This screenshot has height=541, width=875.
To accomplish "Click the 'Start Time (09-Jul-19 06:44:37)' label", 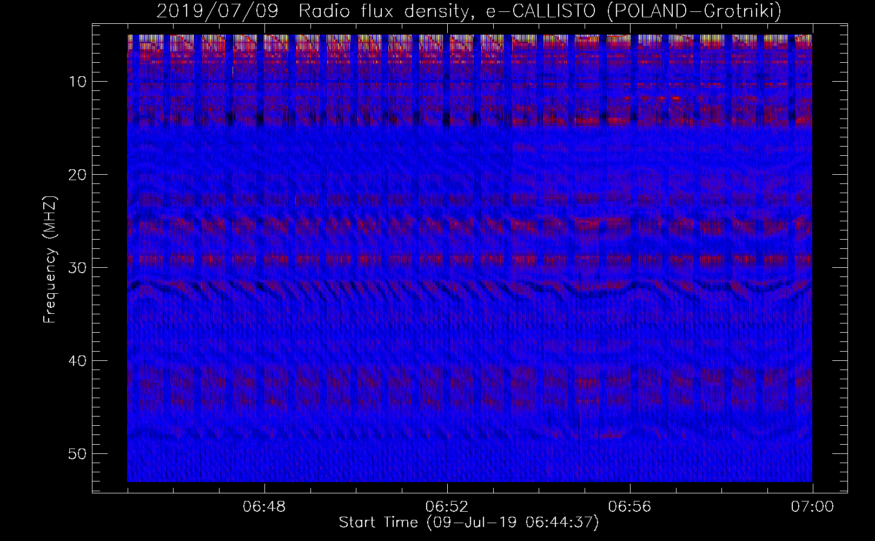I will [469, 523].
